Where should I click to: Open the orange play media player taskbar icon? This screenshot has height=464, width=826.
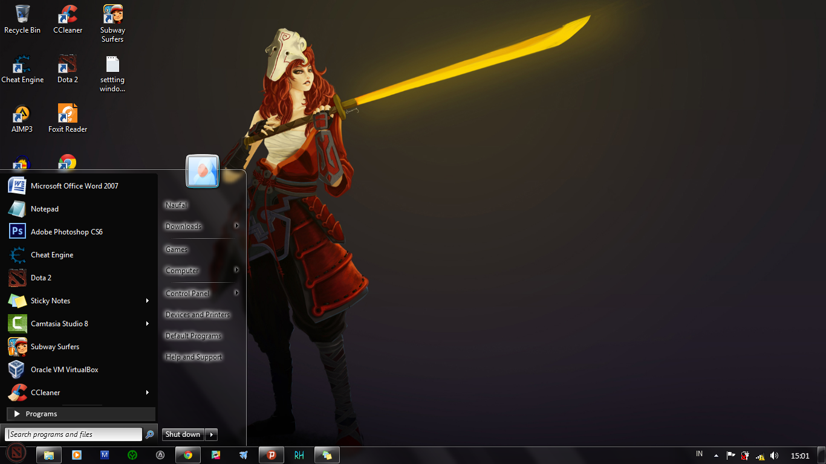click(77, 455)
